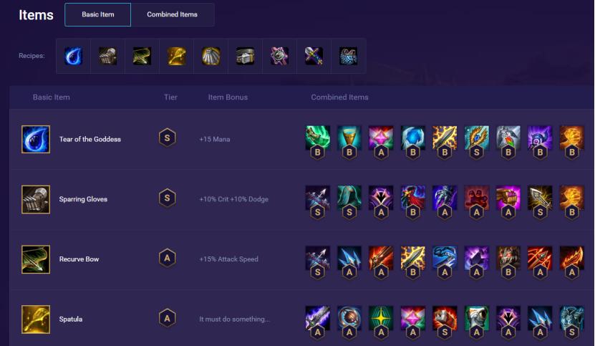Viewport: 595px width, 346px height.
Task: Filter recipes by Needlessly Large Rod icon
Action: 279,56
